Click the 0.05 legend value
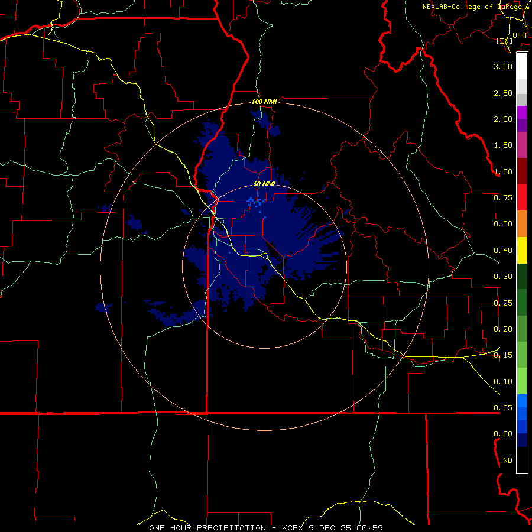Viewport: 532px width, 532px height. [x=503, y=408]
